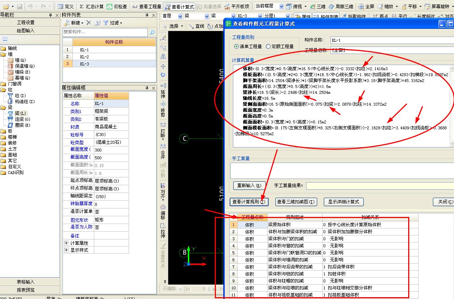The height and width of the screenshot is (299, 454).
Task: Expand 计算属性 in property editor
Action: pyautogui.click(x=67, y=243)
